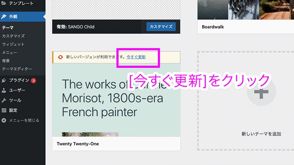294x165 pixels.
Task: Click the Tools wrench icon
Action: (4, 101)
